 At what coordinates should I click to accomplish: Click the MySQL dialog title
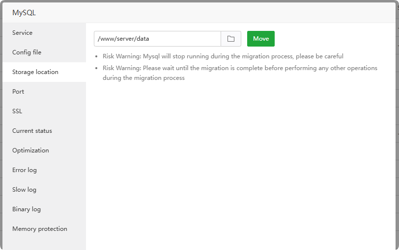point(24,13)
